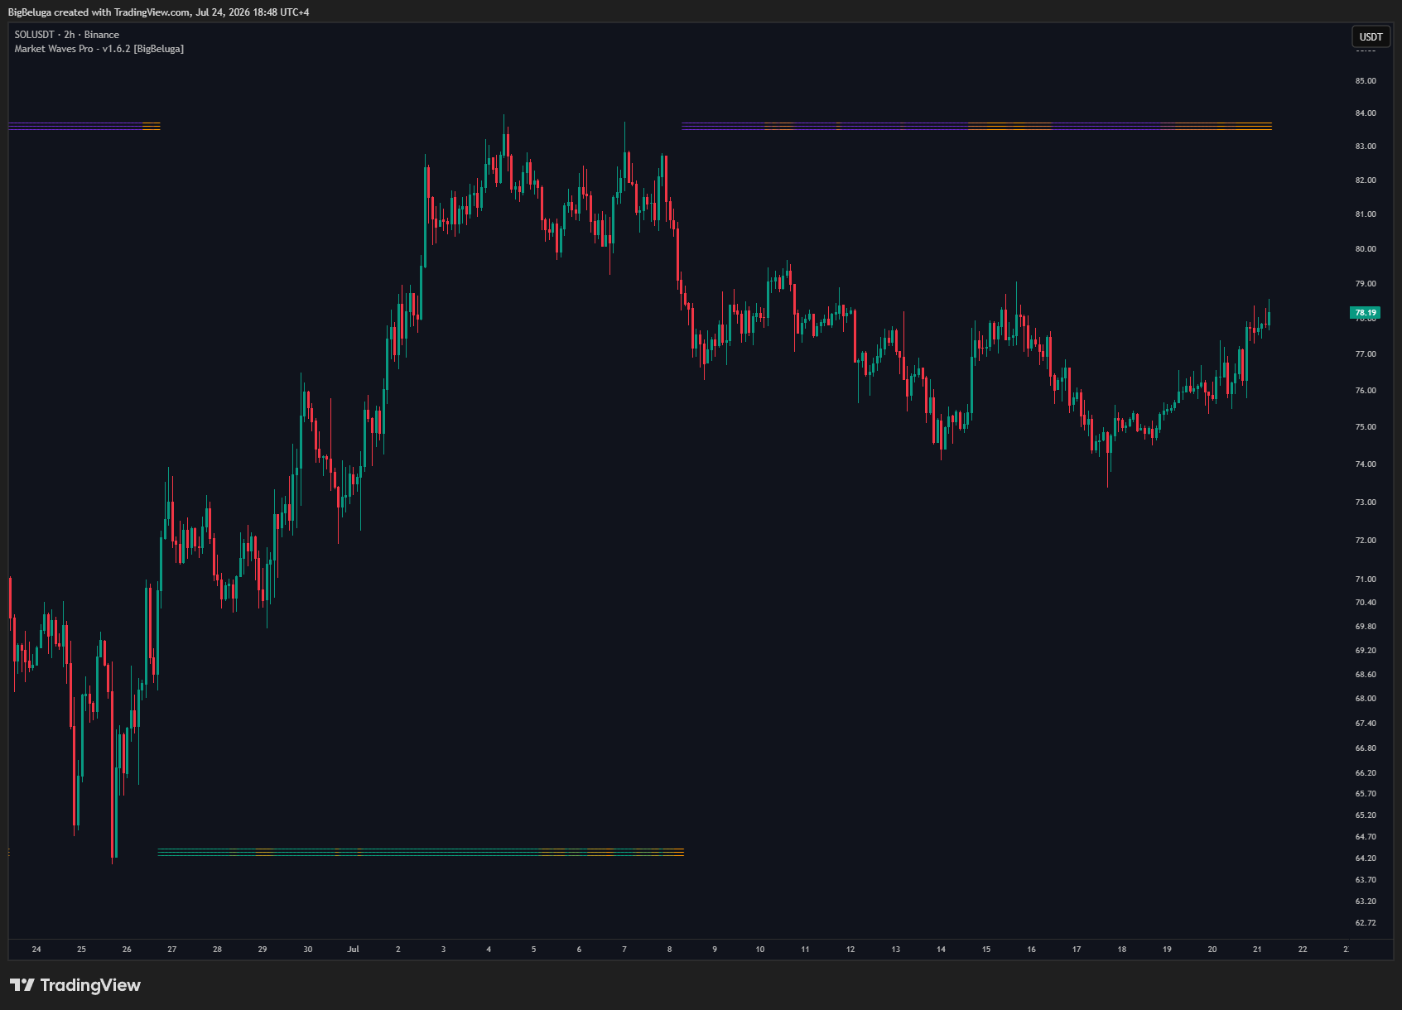Click the 65.70 price axis label
The image size is (1402, 1010).
pos(1366,794)
